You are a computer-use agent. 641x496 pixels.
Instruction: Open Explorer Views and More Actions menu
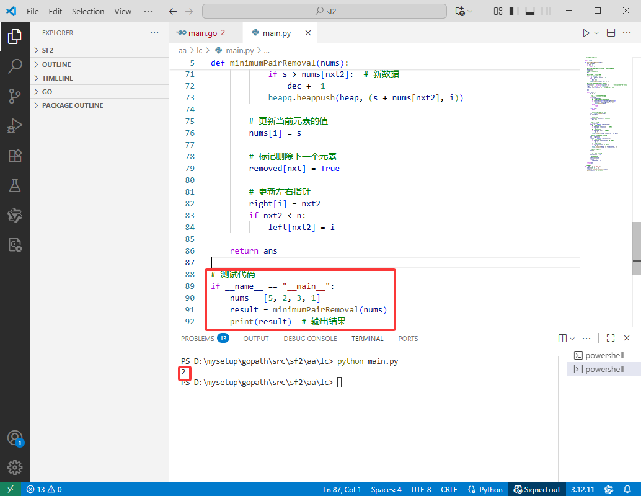pyautogui.click(x=154, y=33)
